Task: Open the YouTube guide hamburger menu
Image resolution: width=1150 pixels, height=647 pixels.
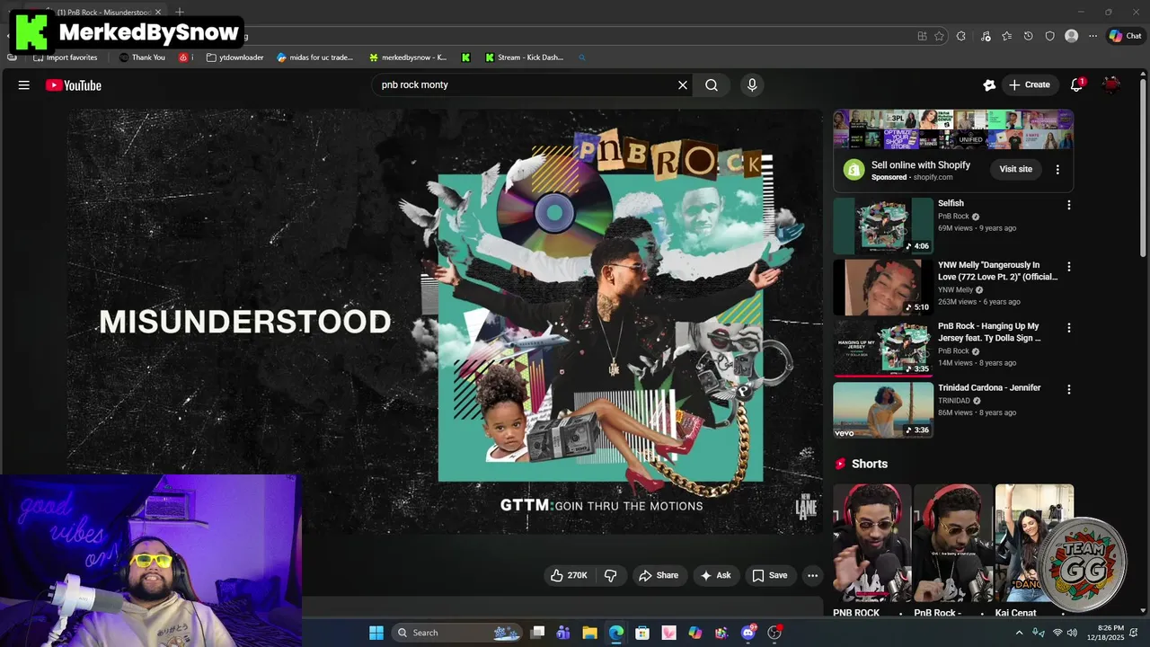Action: pos(23,85)
